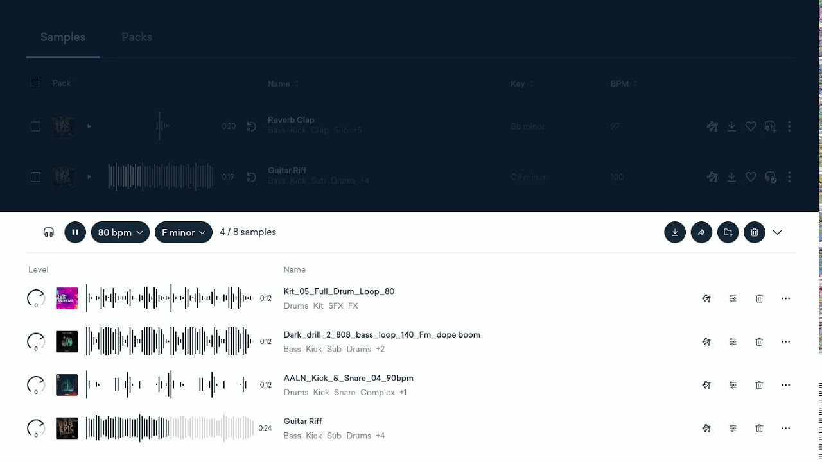This screenshot has width=822, height=462.
Task: Open mixer settings for Dark_drill_2_808 bass loop
Action: [733, 342]
